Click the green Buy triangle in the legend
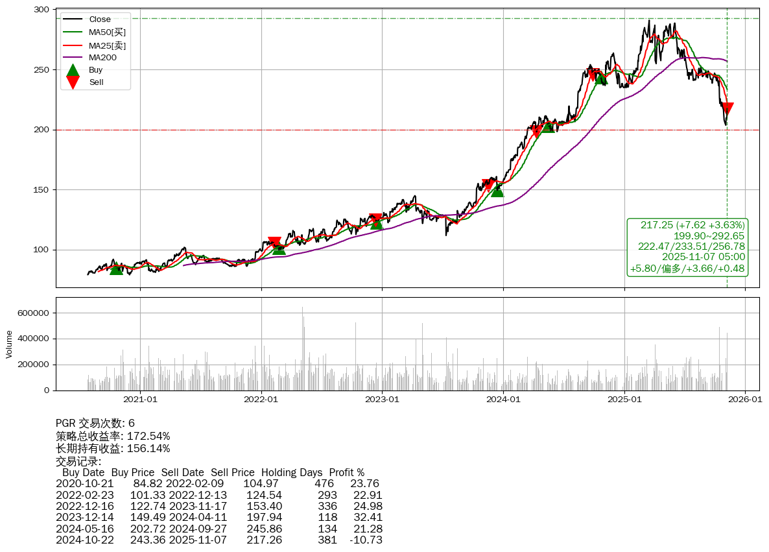 [x=73, y=70]
